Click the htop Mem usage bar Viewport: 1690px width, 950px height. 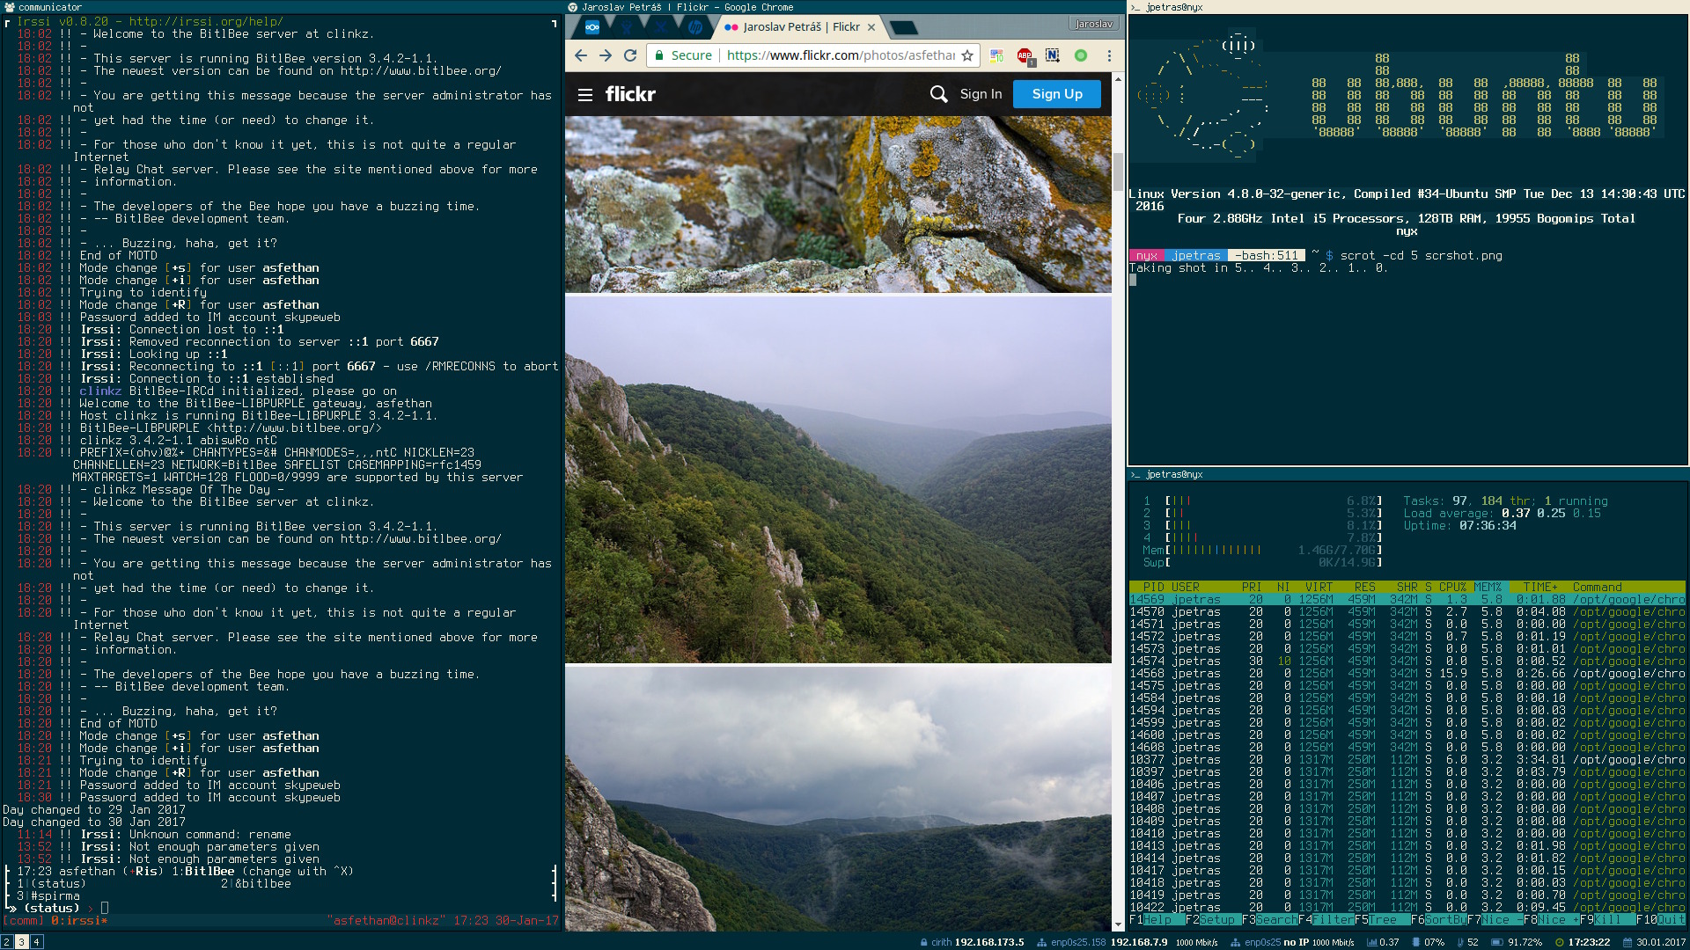click(x=1262, y=550)
